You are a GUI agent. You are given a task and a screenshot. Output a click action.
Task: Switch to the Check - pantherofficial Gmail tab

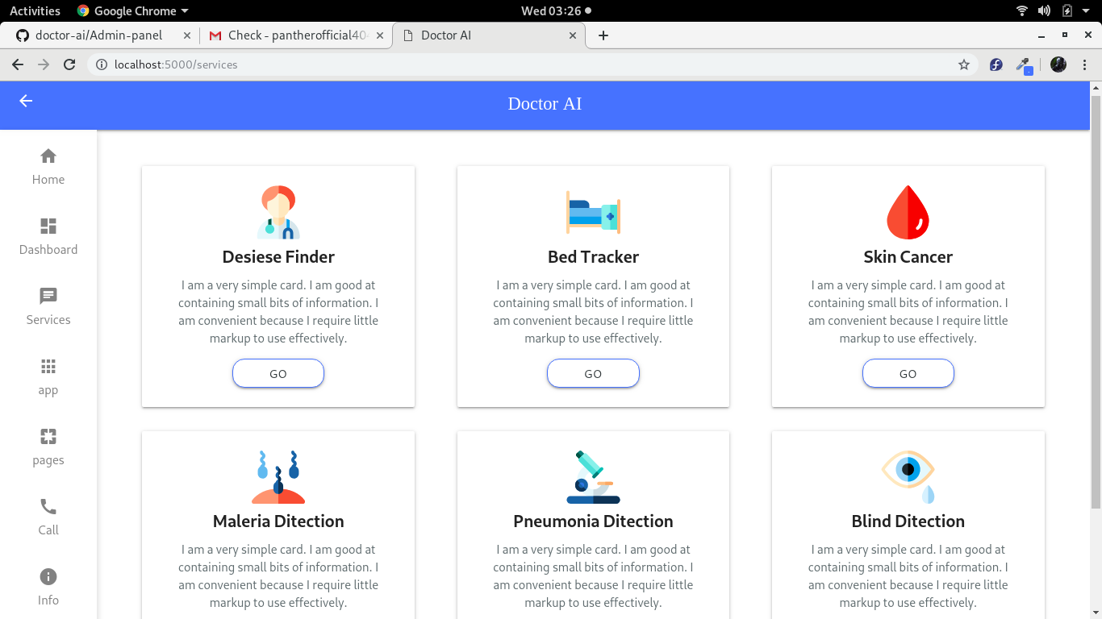tap(295, 35)
